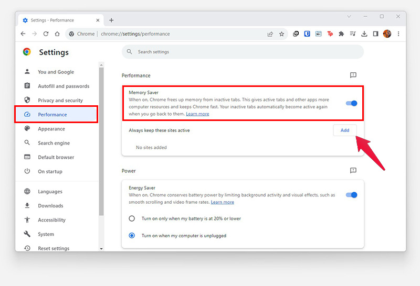The height and width of the screenshot is (286, 420).
Task: Select Performance in sidebar
Action: pyautogui.click(x=56, y=114)
